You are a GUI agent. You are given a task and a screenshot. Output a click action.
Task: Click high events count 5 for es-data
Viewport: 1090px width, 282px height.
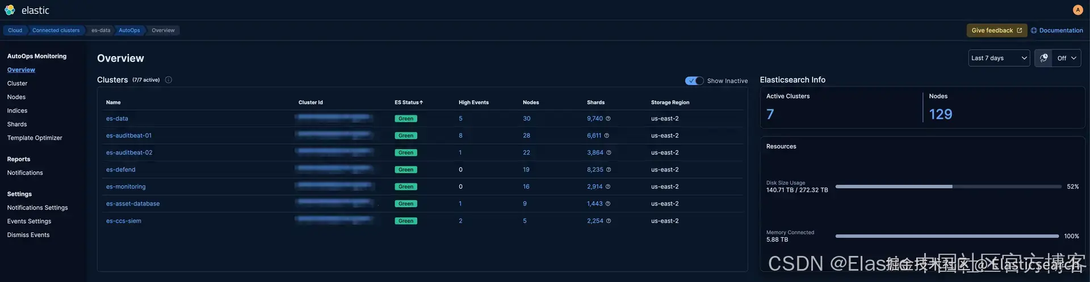pos(460,118)
